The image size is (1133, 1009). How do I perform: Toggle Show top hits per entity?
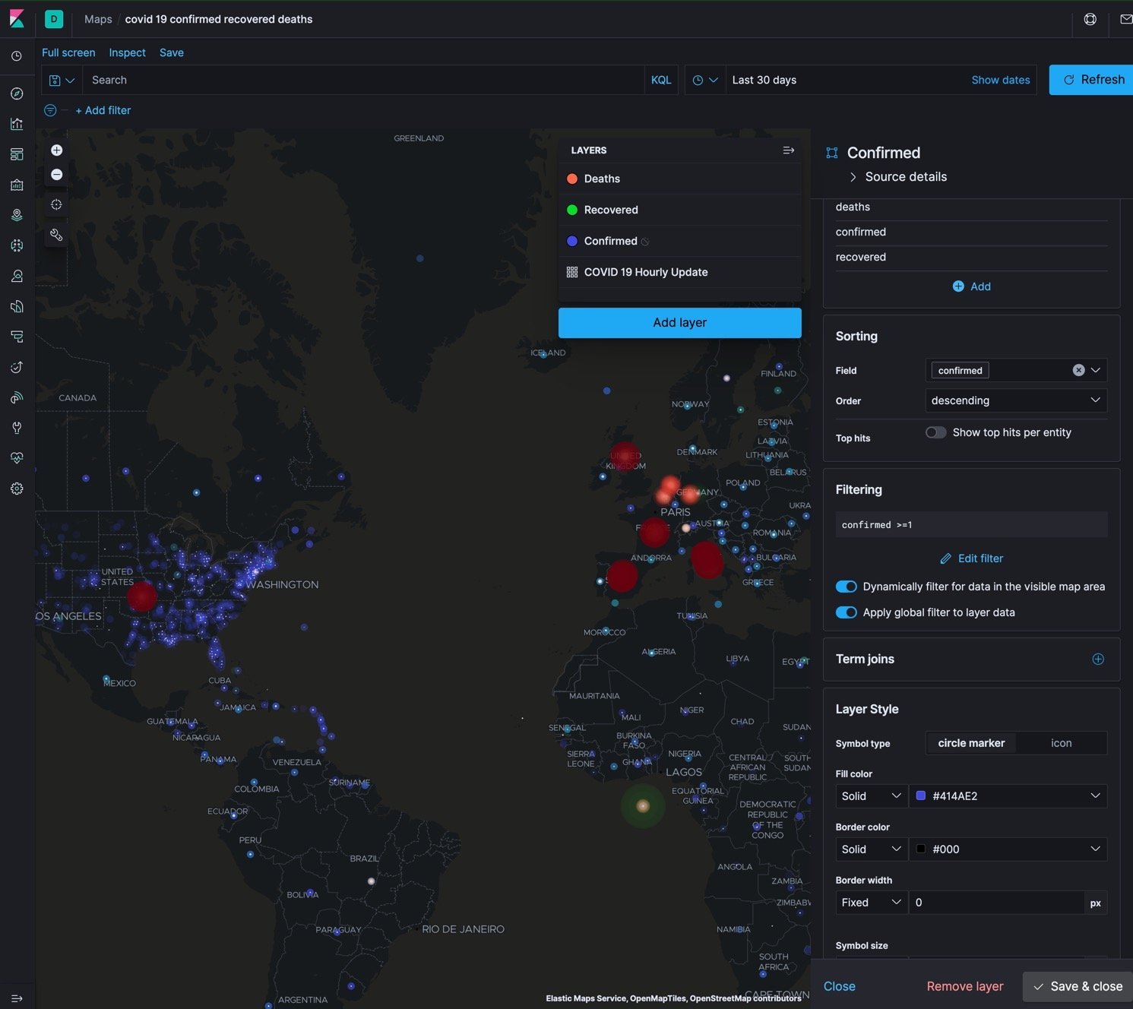coord(935,432)
